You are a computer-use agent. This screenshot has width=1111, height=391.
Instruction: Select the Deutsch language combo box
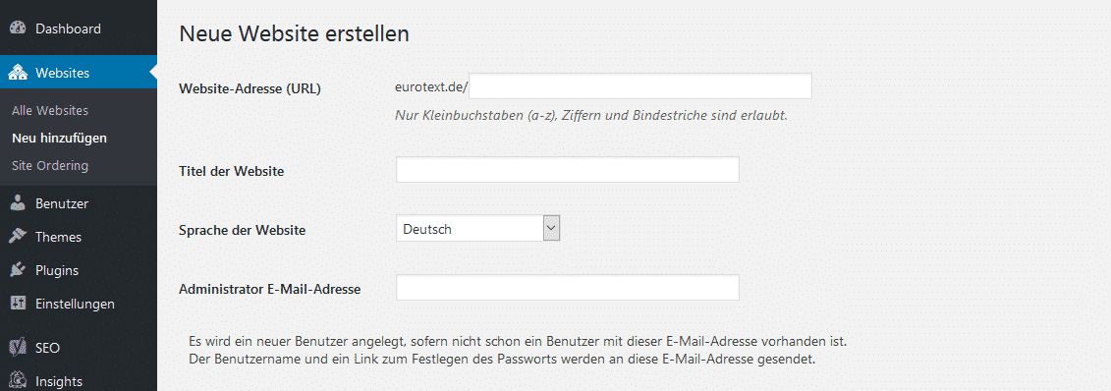pos(478,228)
